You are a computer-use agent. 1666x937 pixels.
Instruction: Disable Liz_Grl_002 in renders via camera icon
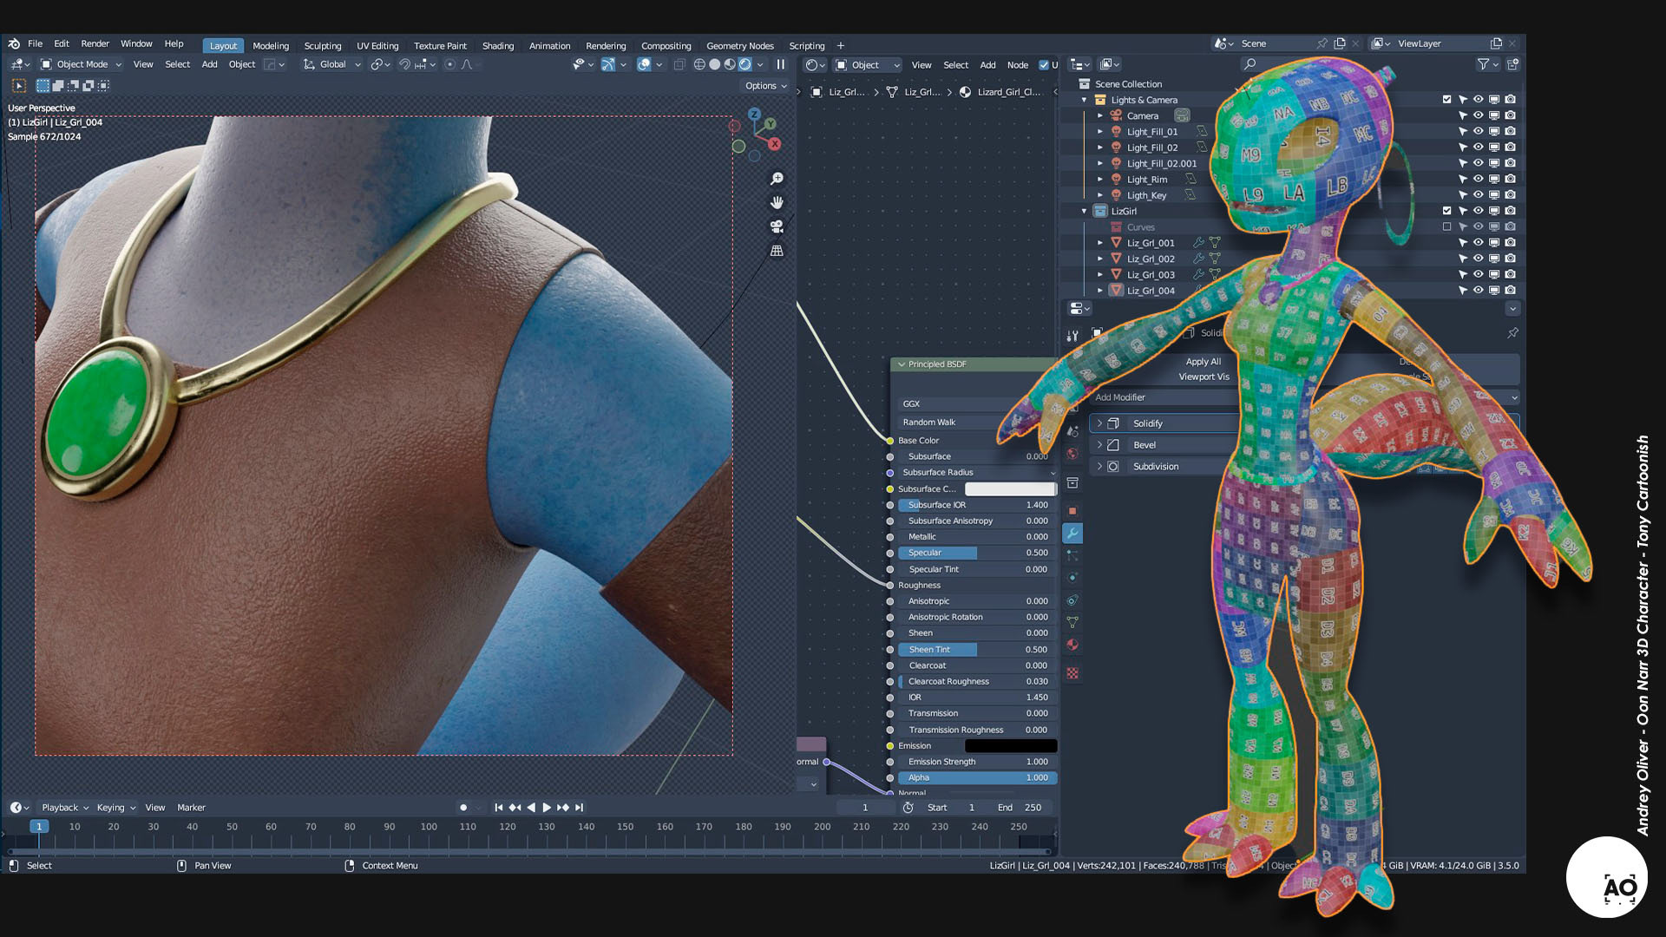pos(1511,259)
